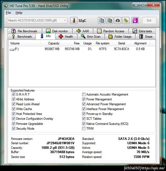Toggle the Advanced Power Management checkbox
Screen dimensions: 166x171
point(84,104)
